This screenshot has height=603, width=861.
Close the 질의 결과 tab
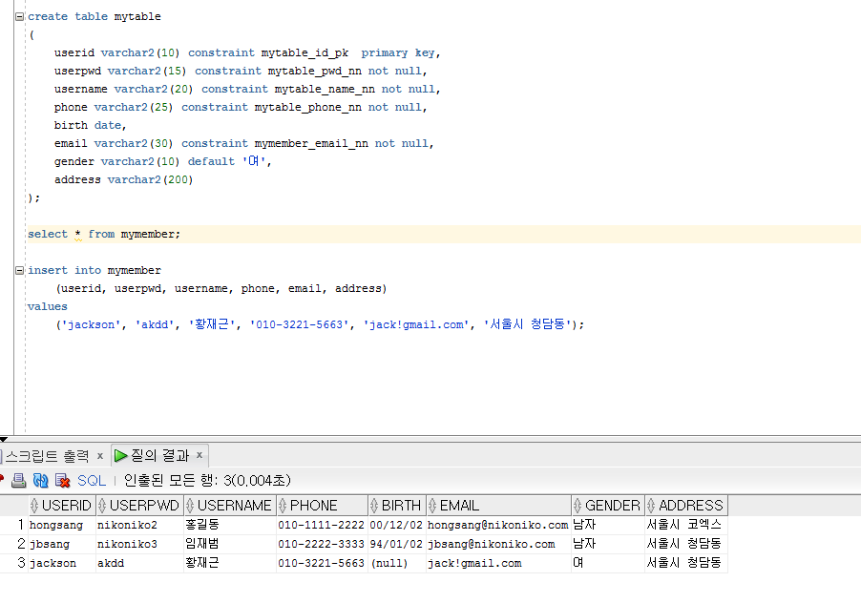coord(199,455)
